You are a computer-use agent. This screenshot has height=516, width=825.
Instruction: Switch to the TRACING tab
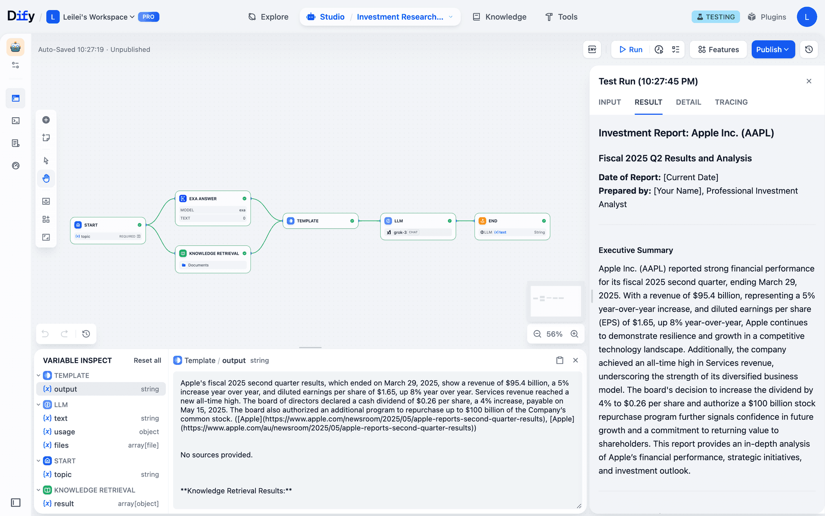tap(731, 102)
